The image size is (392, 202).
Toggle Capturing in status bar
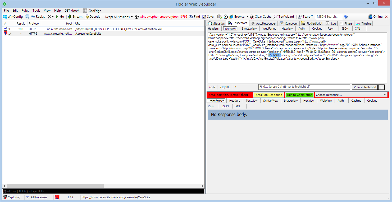coord(12,197)
